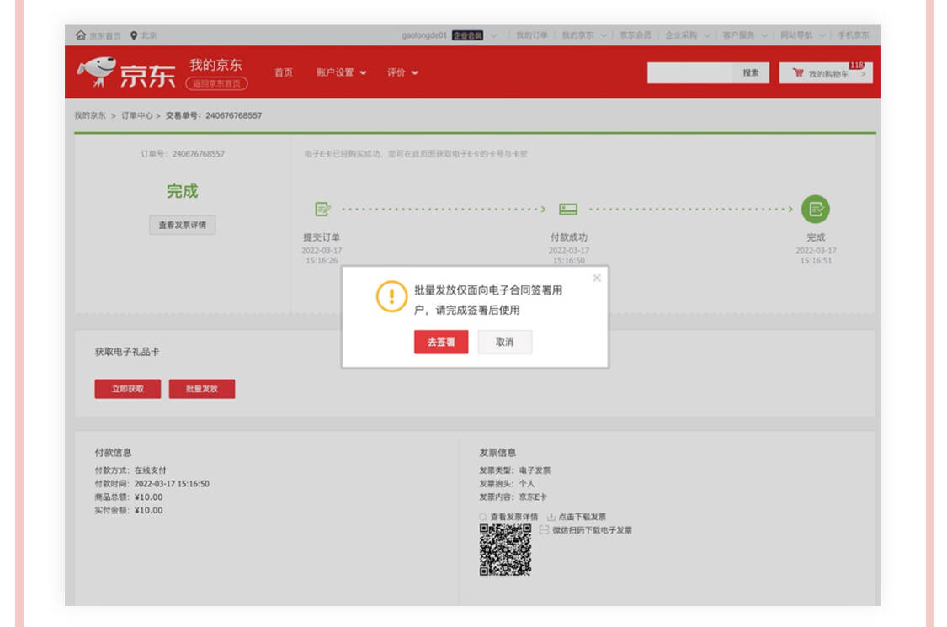The image size is (947, 627).
Task: Click 取消 in the dialog
Action: tap(505, 342)
